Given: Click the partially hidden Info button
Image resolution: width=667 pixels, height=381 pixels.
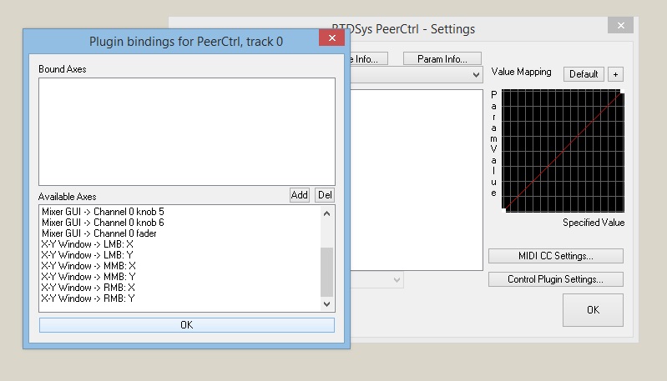Looking at the screenshot, I should tap(369, 58).
